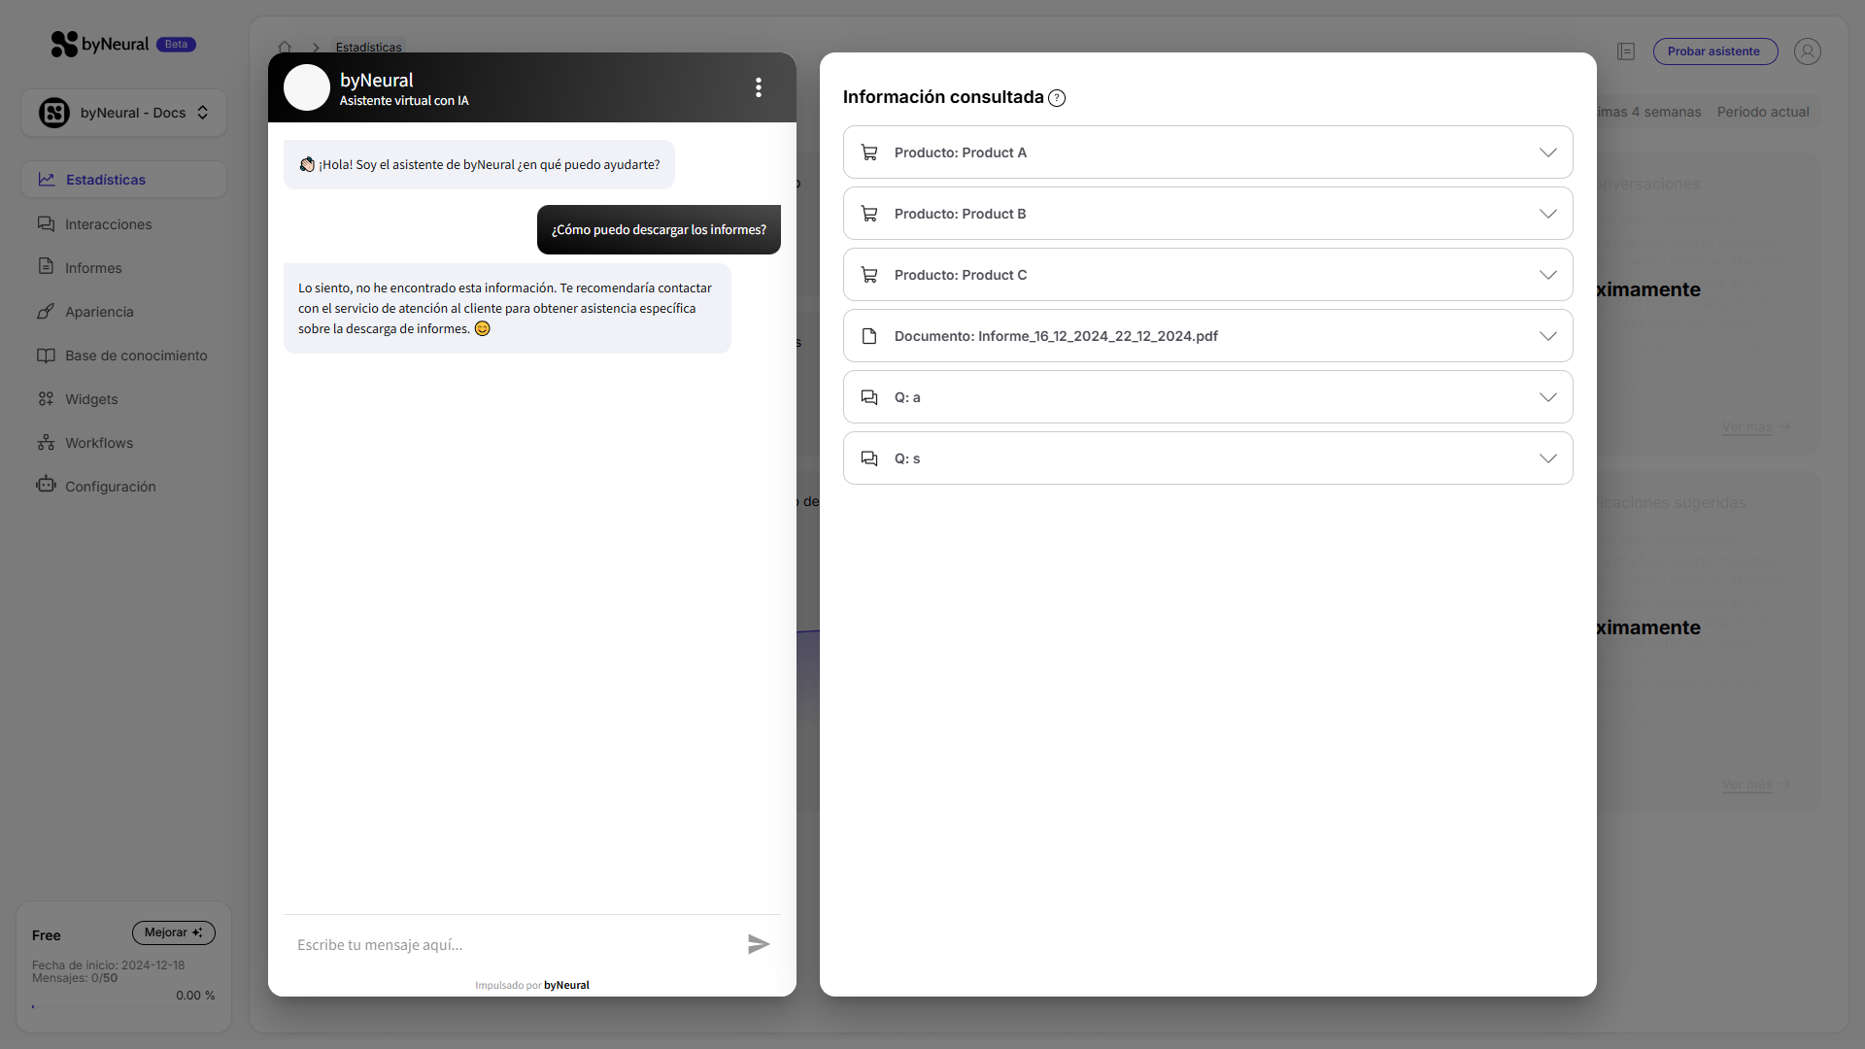The image size is (1865, 1049).
Task: Open Interacciones in the sidebar
Action: tap(108, 224)
